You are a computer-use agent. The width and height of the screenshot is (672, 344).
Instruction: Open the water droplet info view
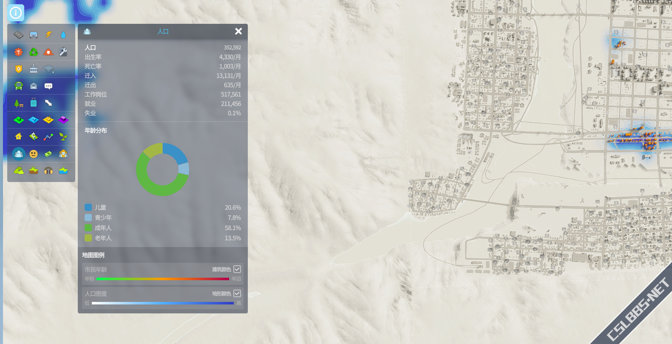63,34
